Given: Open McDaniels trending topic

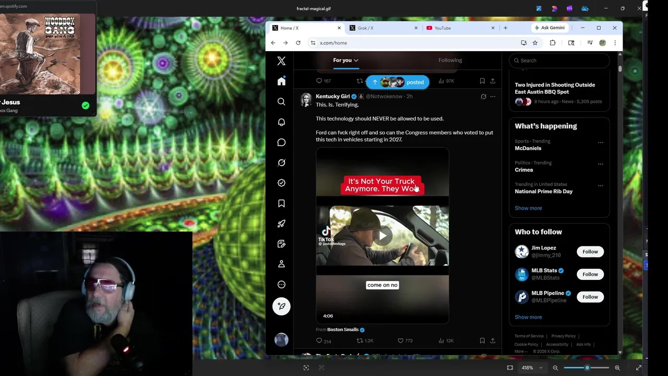Looking at the screenshot, I should pos(528,148).
